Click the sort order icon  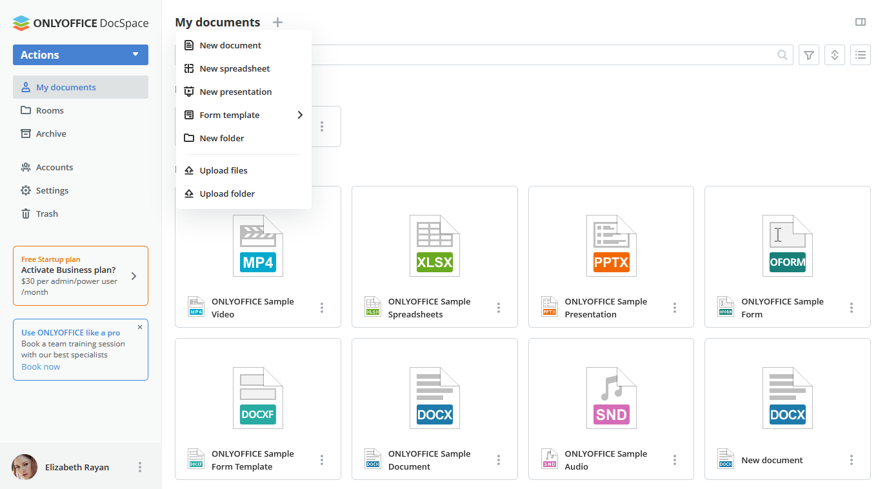(835, 55)
